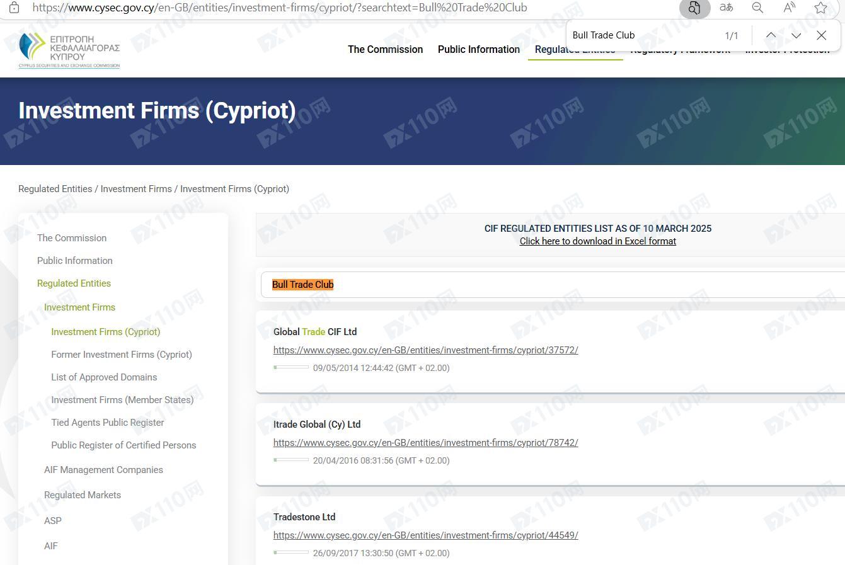Click the CySEC logo

(x=69, y=50)
